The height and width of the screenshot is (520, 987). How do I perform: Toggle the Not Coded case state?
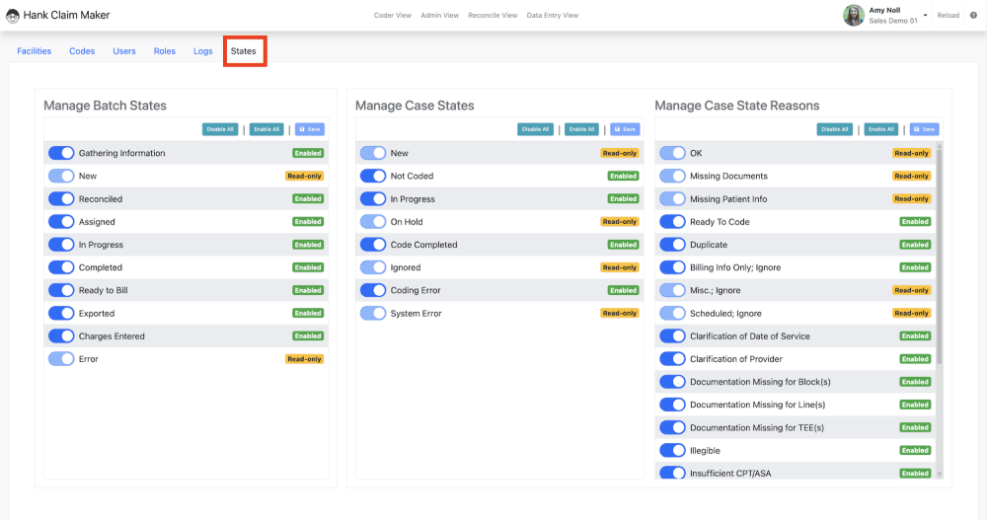click(373, 176)
